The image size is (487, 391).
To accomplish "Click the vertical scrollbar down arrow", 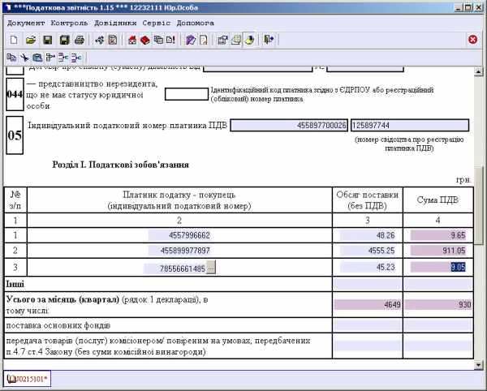I will [478, 365].
